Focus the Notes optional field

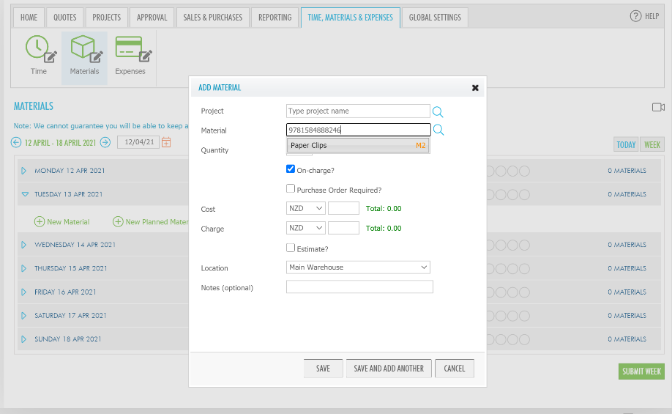(359, 287)
